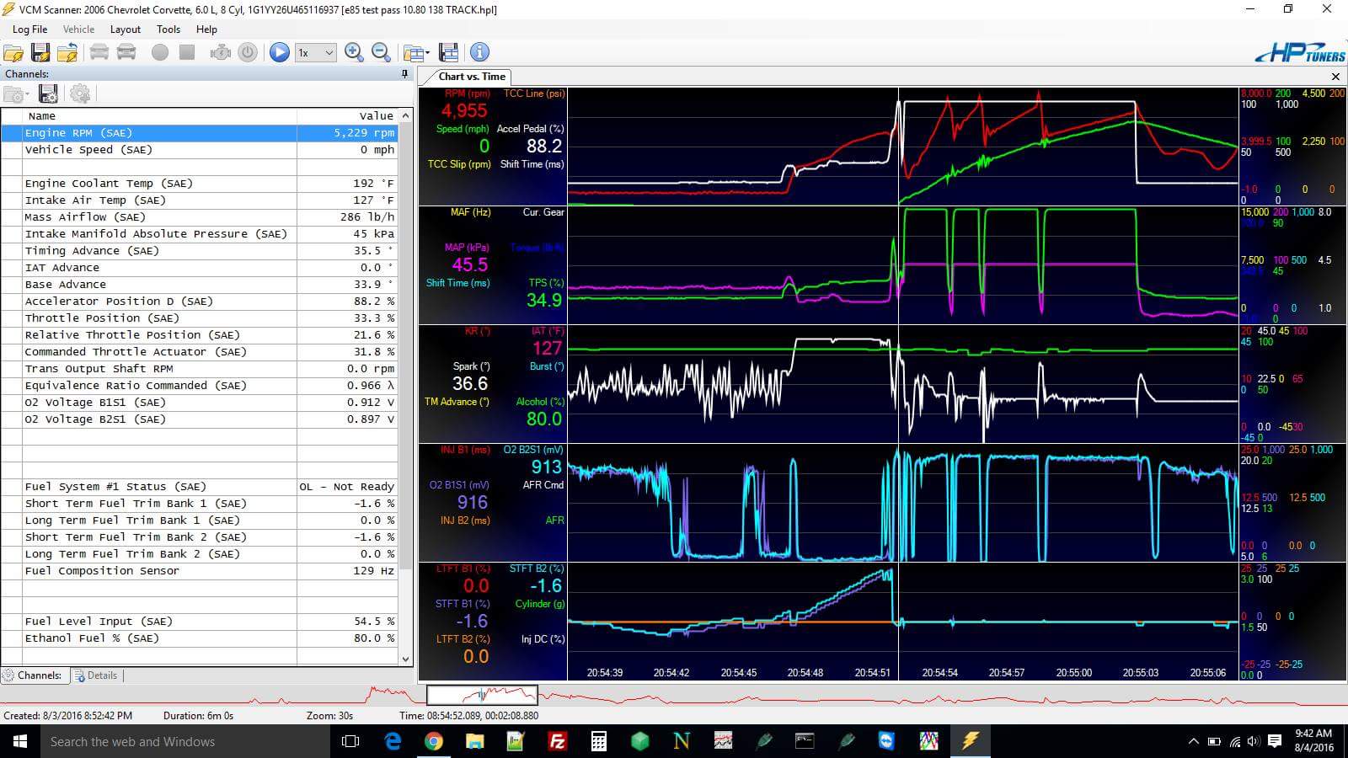Click the power icon in the toolbar
Image resolution: width=1348 pixels, height=758 pixels.
(x=248, y=52)
